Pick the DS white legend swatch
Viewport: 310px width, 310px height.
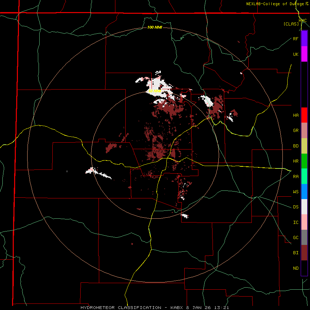[304, 207]
